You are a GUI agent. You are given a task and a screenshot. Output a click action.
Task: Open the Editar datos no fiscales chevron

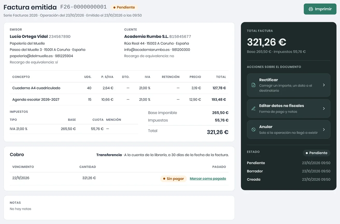pyautogui.click(x=324, y=108)
